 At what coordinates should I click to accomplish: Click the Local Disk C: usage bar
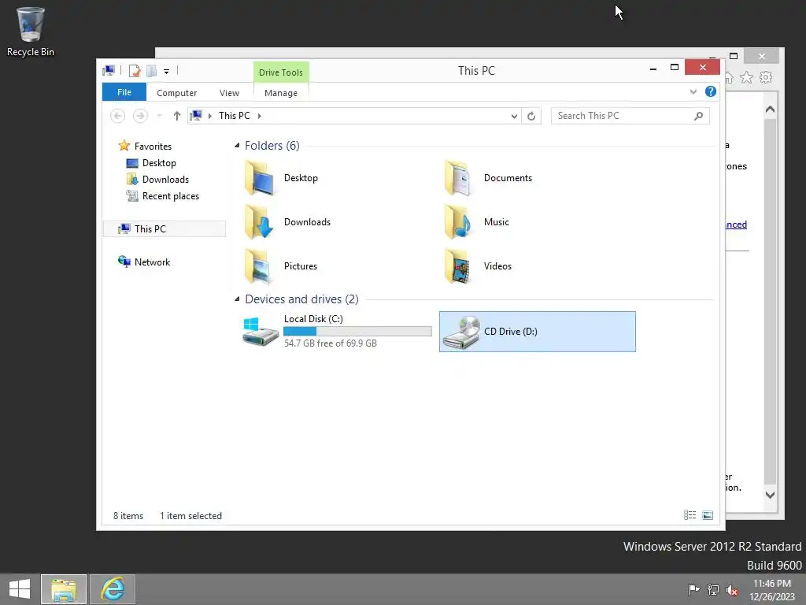tap(358, 332)
